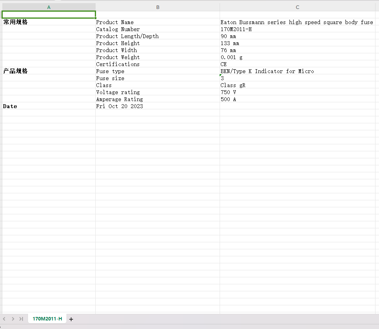Click the 170M2011-H catalog number value cell

click(x=297, y=29)
